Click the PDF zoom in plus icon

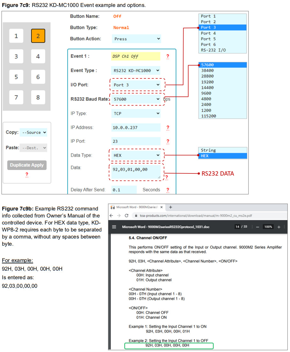(x=279, y=227)
